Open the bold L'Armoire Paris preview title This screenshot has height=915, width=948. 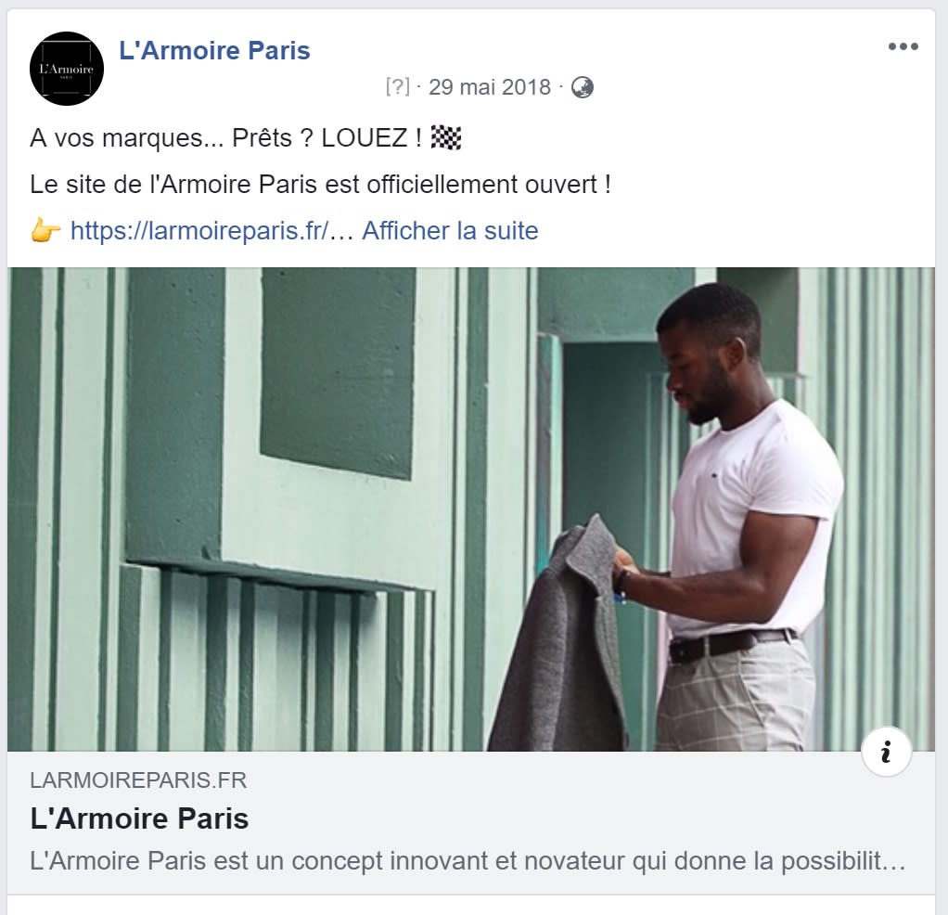tap(140, 818)
